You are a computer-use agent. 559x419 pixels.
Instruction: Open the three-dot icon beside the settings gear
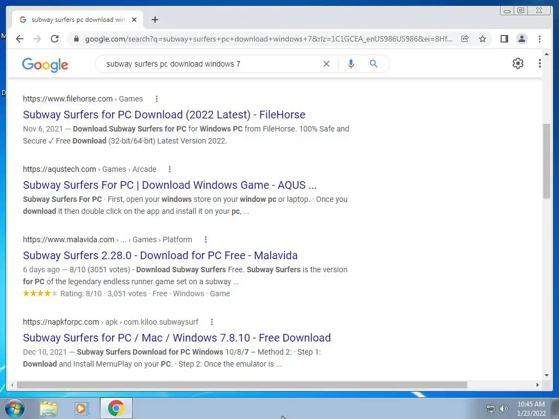point(540,63)
